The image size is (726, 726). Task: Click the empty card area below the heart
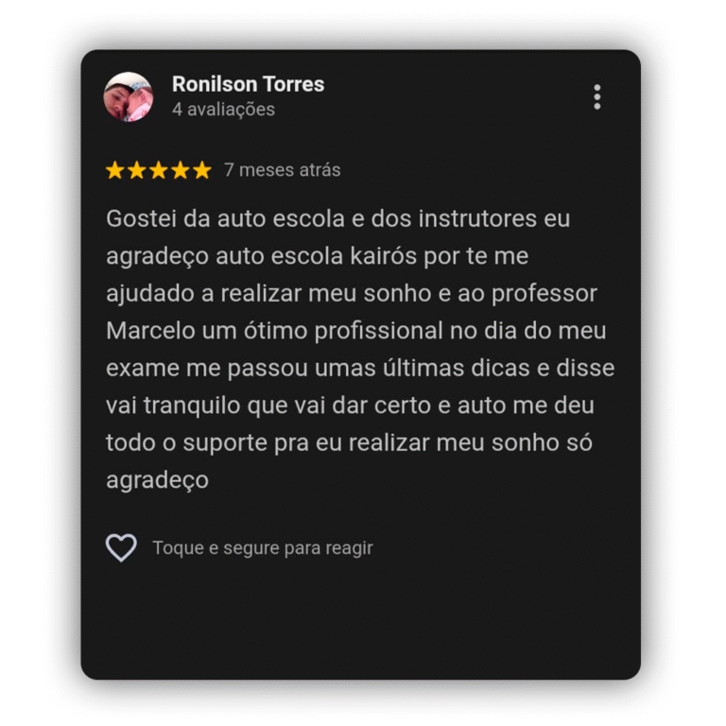click(360, 620)
